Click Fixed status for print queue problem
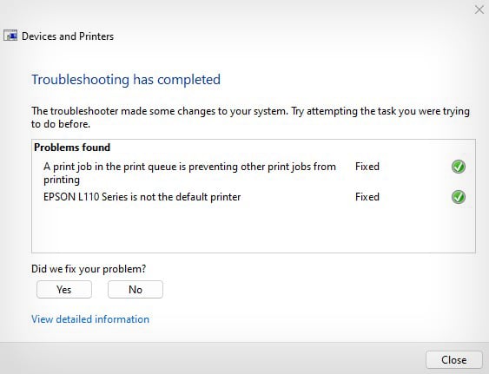 [367, 167]
